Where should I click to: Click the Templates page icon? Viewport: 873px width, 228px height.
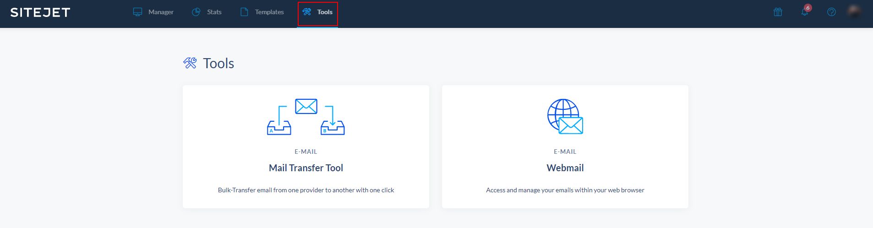[x=244, y=12]
